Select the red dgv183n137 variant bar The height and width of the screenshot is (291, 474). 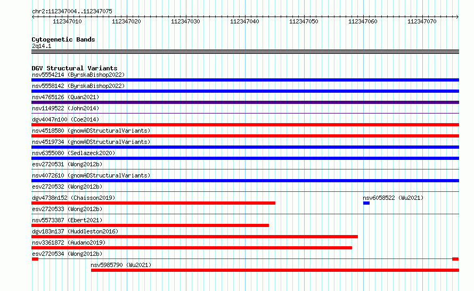pyautogui.click(x=195, y=237)
